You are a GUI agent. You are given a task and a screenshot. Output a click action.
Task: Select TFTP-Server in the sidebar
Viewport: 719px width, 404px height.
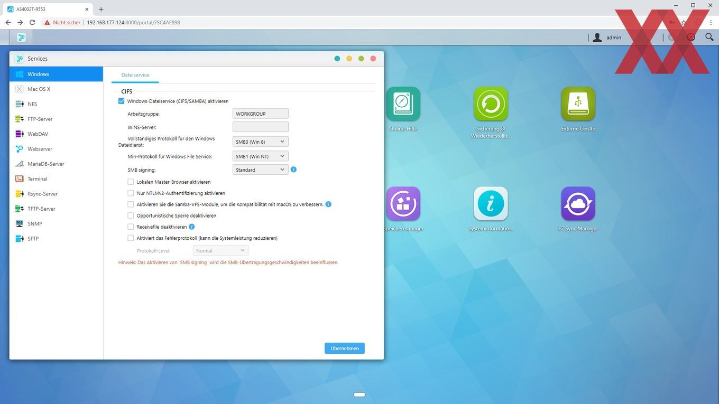[x=56, y=209]
